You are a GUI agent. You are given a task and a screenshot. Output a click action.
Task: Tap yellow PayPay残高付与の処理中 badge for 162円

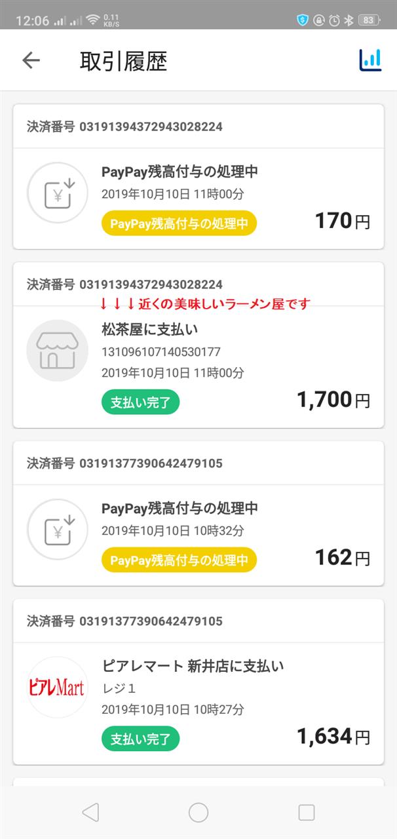click(179, 560)
